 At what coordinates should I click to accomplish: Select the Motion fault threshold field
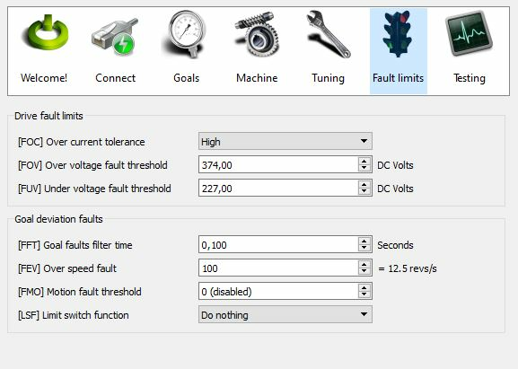(278, 292)
